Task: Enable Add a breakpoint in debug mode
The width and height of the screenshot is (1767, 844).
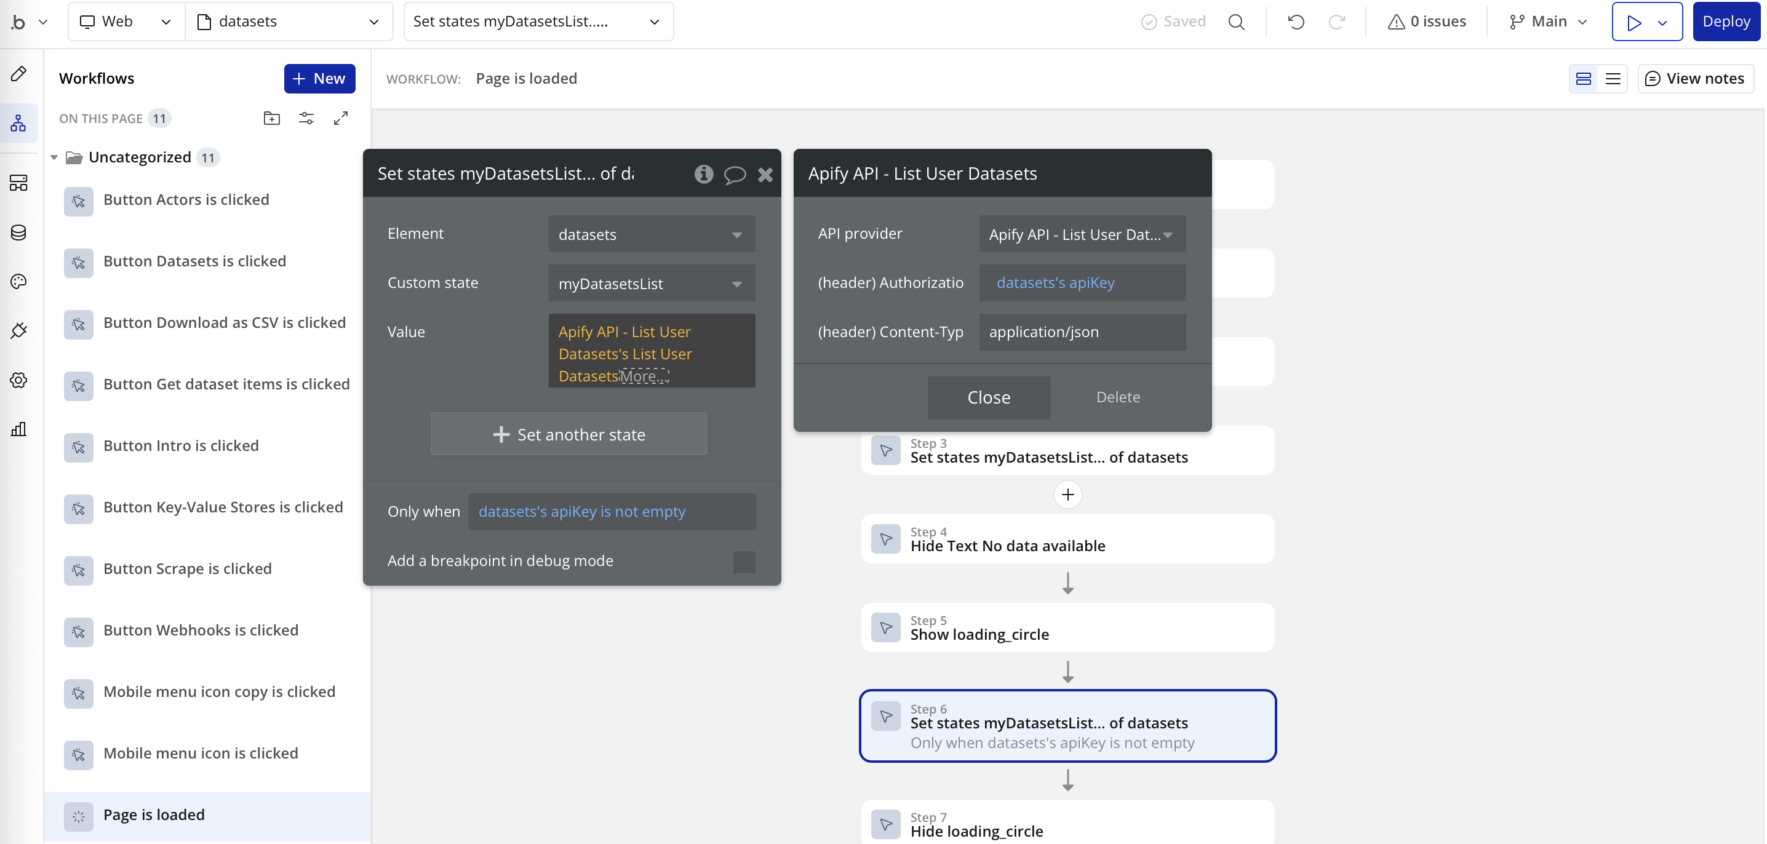Action: pos(744,561)
